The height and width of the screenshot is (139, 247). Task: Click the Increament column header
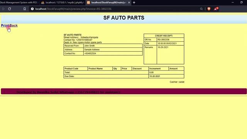pyautogui.click(x=159, y=69)
